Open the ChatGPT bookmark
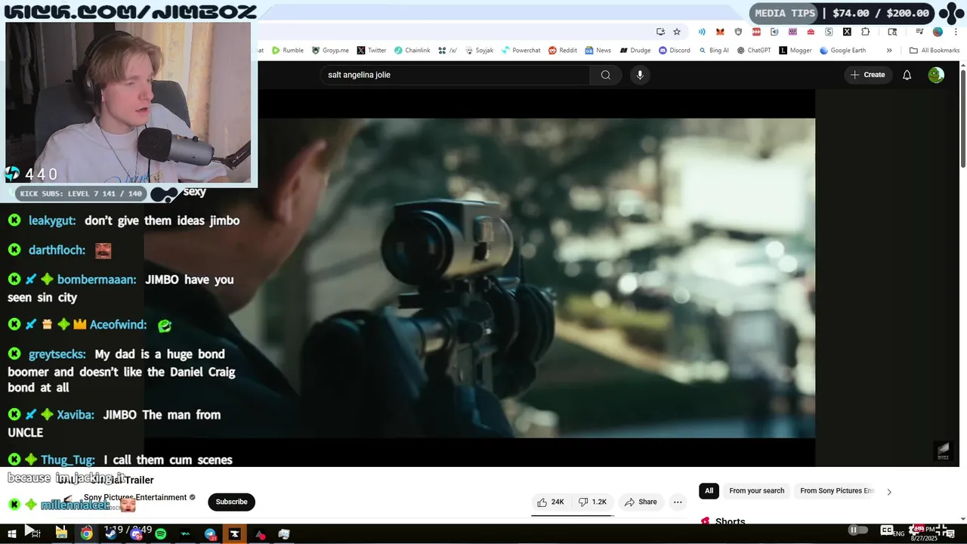The height and width of the screenshot is (544, 967). click(x=753, y=51)
